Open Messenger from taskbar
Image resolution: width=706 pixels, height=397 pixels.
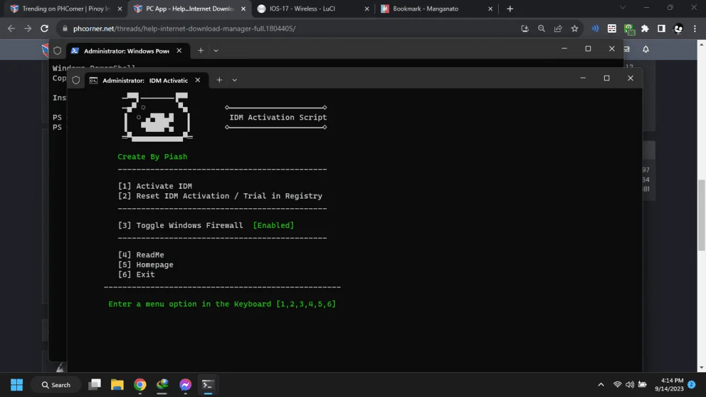pos(185,385)
